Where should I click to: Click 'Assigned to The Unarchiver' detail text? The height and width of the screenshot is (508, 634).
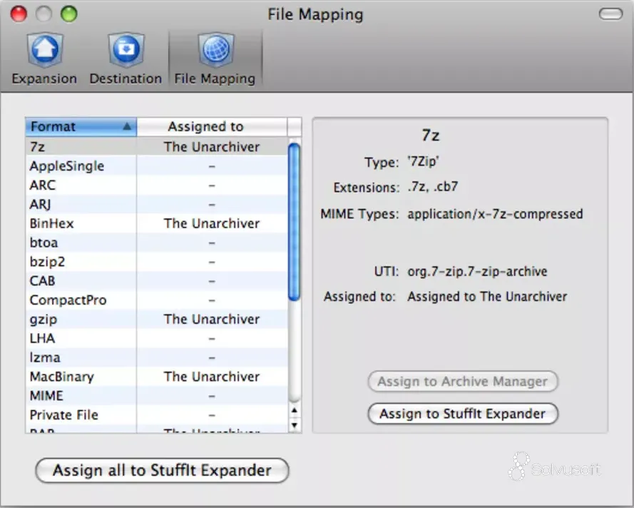[487, 297]
